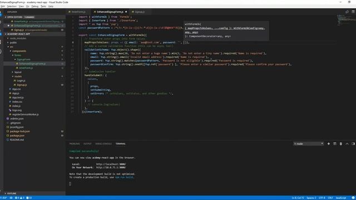Open the terminal selector dropdown '1: node'

(x=308, y=144)
